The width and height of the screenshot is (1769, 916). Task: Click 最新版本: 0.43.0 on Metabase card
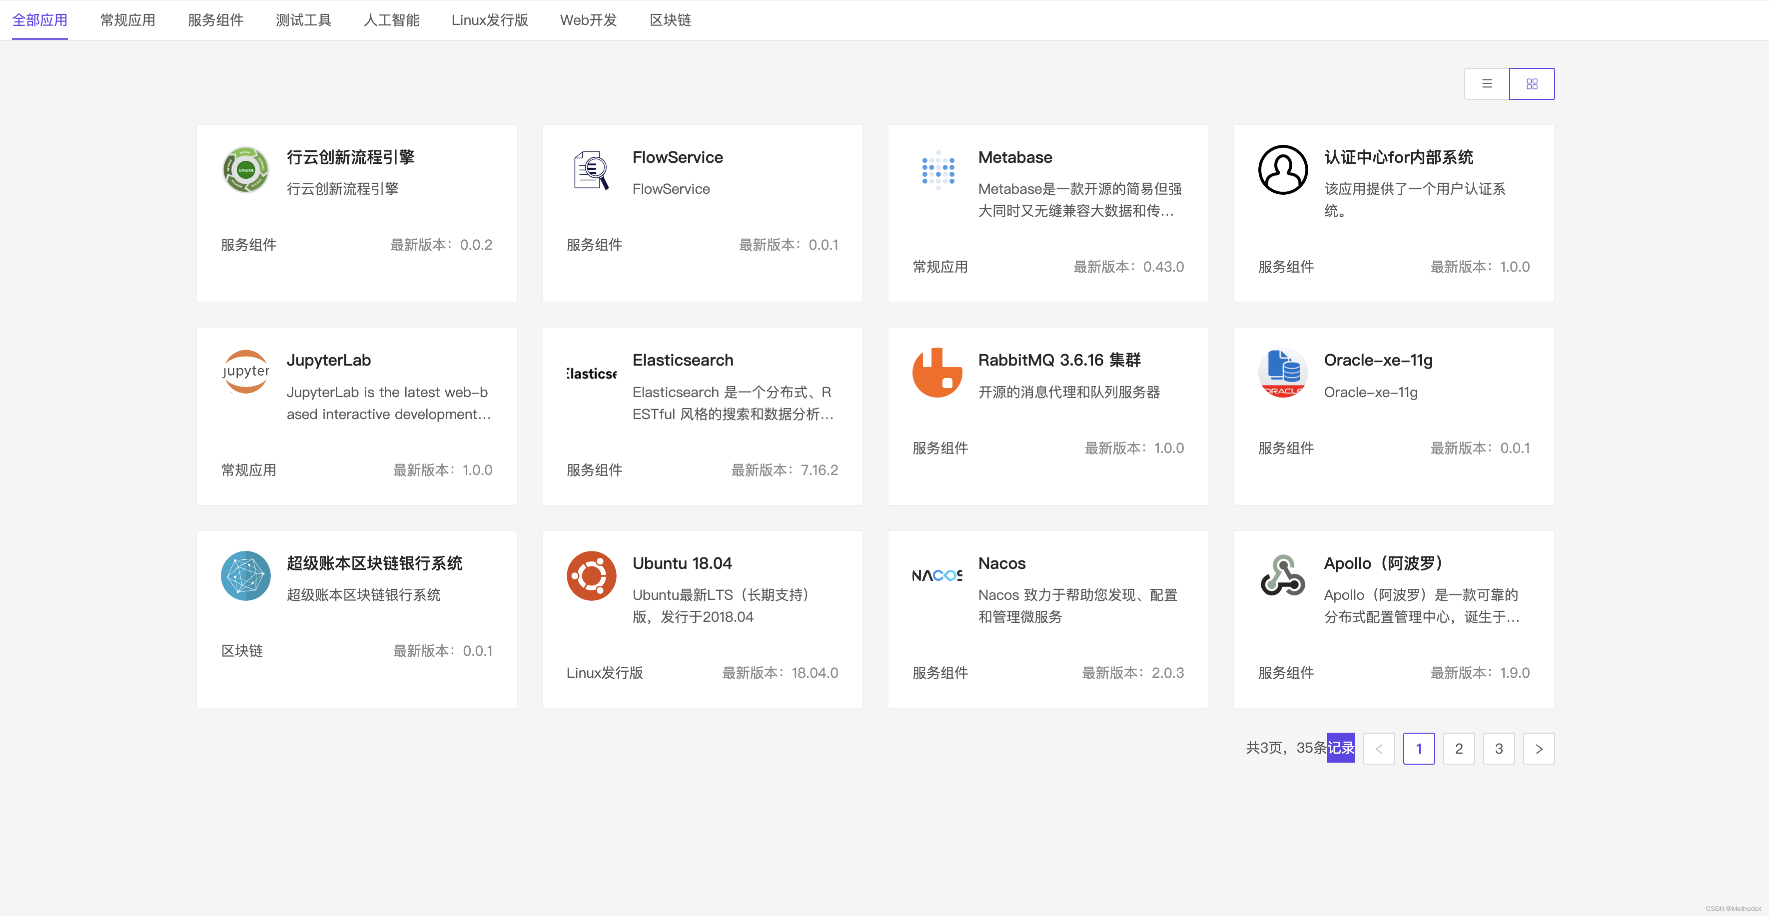tap(1128, 267)
